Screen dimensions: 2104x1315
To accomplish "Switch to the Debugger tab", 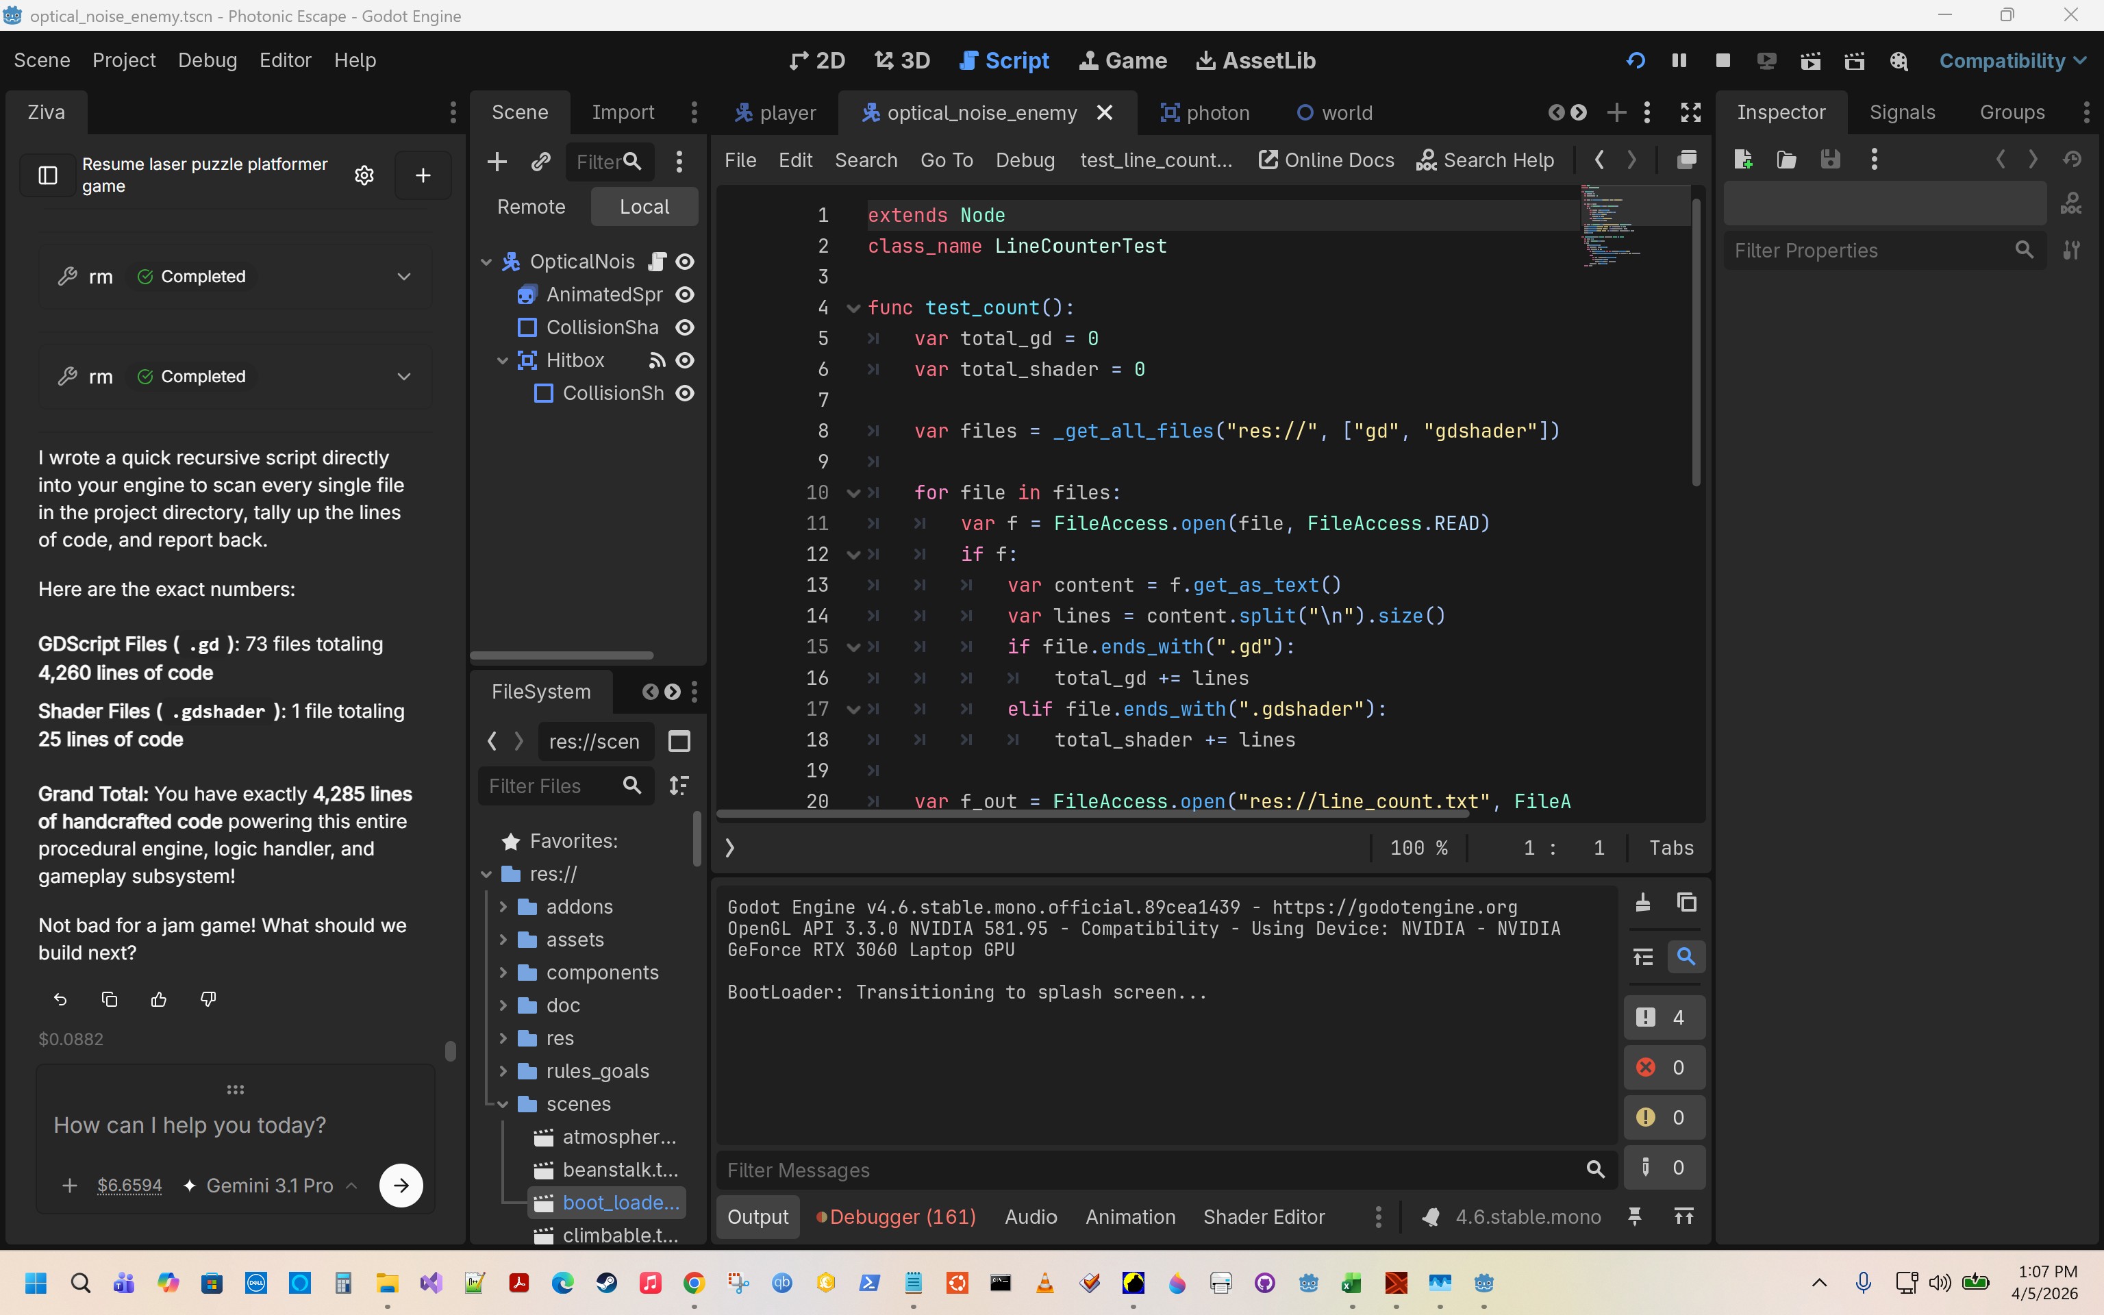I will [x=897, y=1217].
